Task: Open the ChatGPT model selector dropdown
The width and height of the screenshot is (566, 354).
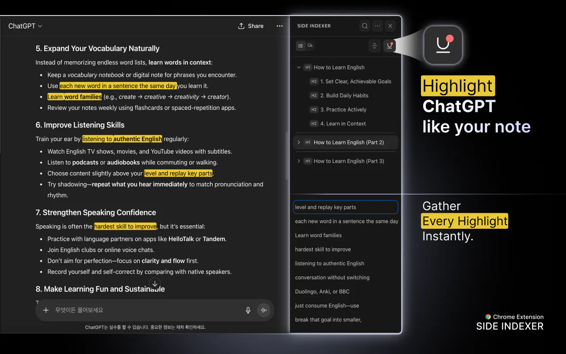Action: 25,26
